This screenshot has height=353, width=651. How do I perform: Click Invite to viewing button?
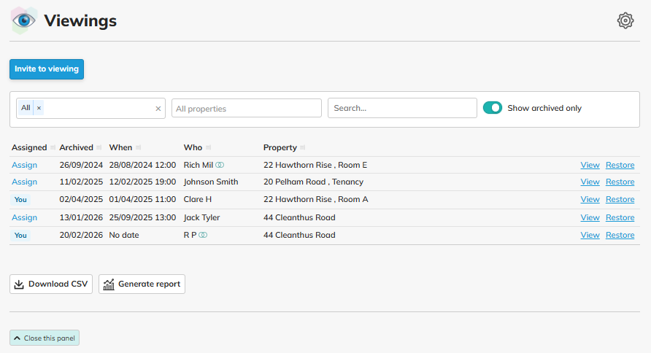pyautogui.click(x=47, y=69)
